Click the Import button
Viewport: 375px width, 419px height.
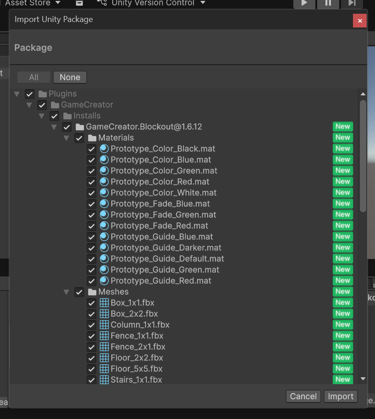[341, 397]
